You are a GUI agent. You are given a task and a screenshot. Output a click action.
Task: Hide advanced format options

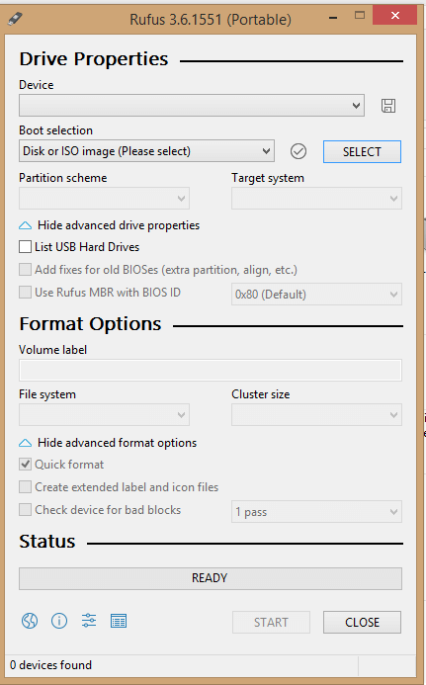coord(117,443)
